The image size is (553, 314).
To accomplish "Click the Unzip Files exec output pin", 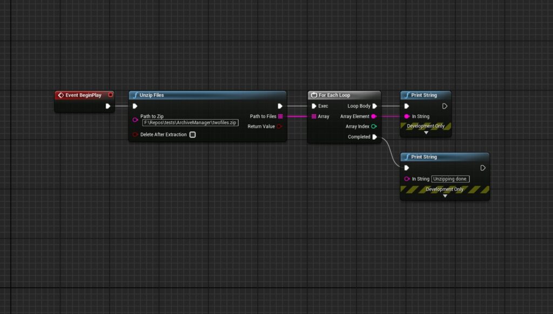I will [x=280, y=106].
